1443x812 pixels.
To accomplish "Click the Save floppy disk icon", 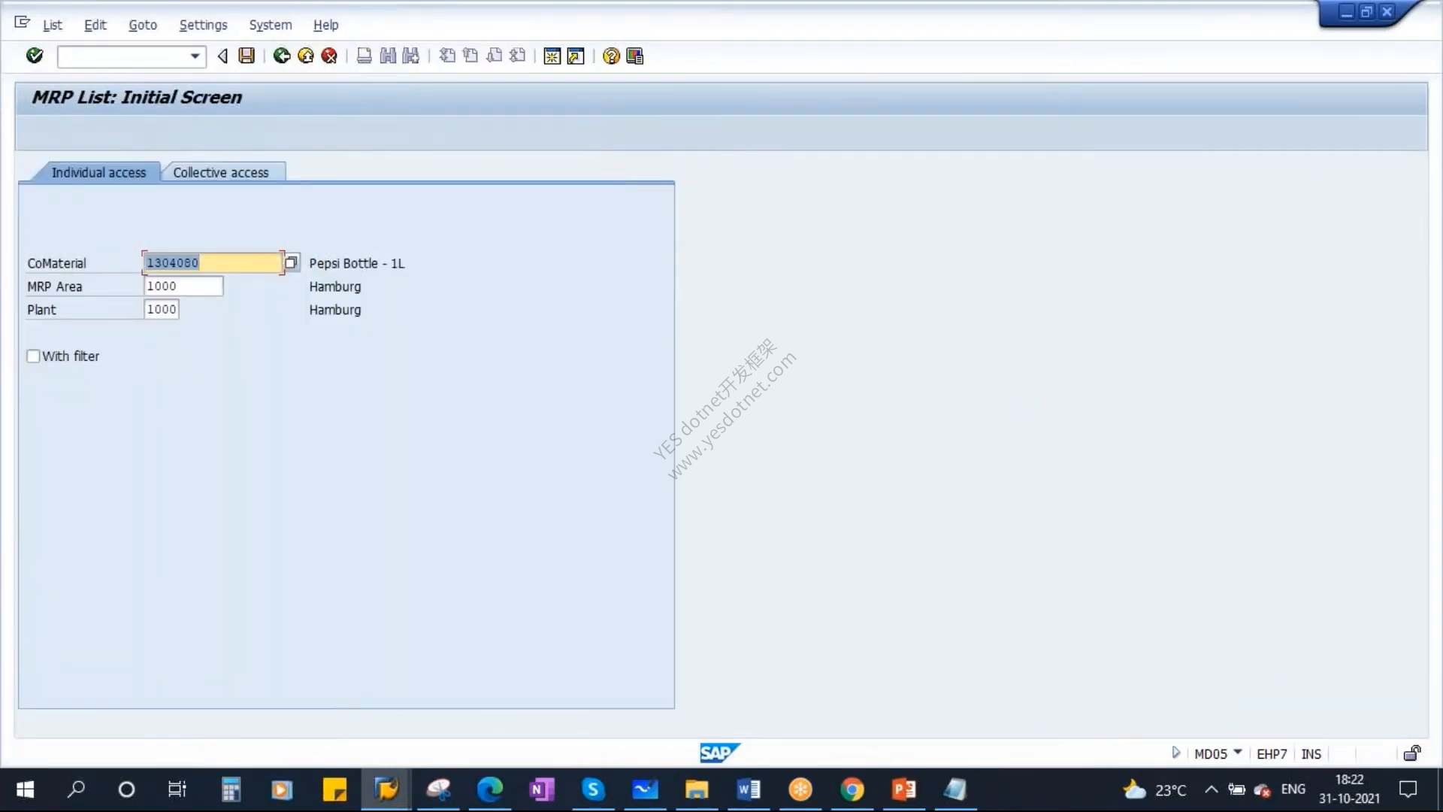I will point(247,56).
